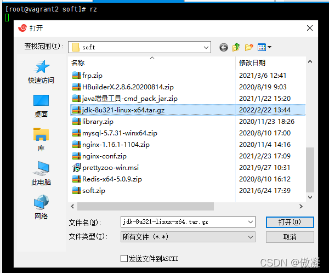Open view options dropdown arrow
Screen dimensions: 329x273
[270, 47]
